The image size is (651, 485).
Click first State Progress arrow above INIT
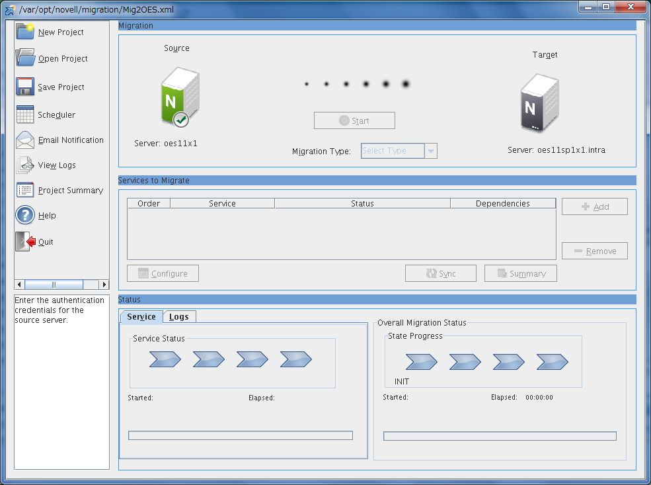pyautogui.click(x=421, y=361)
